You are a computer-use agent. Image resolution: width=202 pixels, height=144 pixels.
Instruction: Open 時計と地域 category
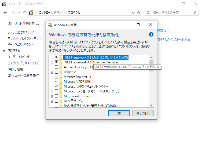[x=15, y=69]
